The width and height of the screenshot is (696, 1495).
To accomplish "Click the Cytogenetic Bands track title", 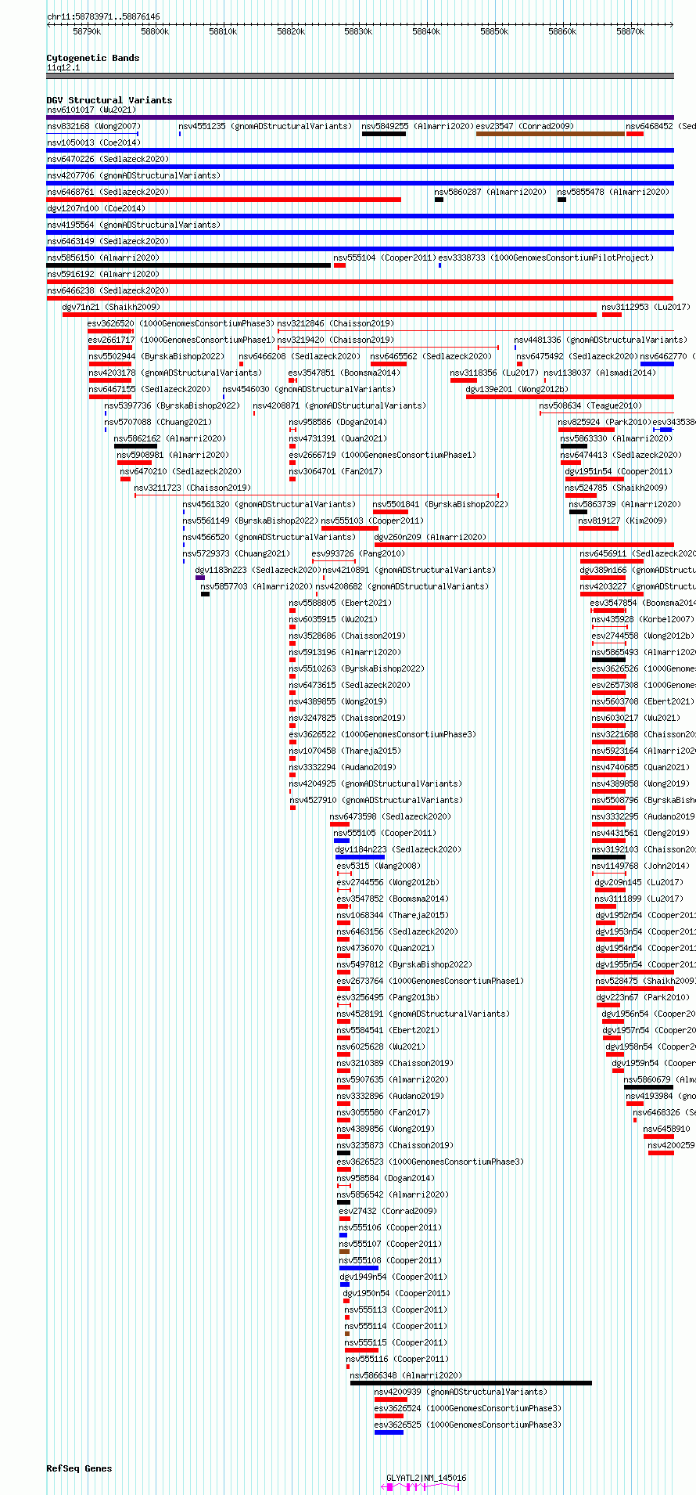I will (92, 58).
